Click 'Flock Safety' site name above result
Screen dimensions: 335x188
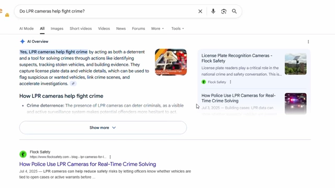[x=40, y=152]
